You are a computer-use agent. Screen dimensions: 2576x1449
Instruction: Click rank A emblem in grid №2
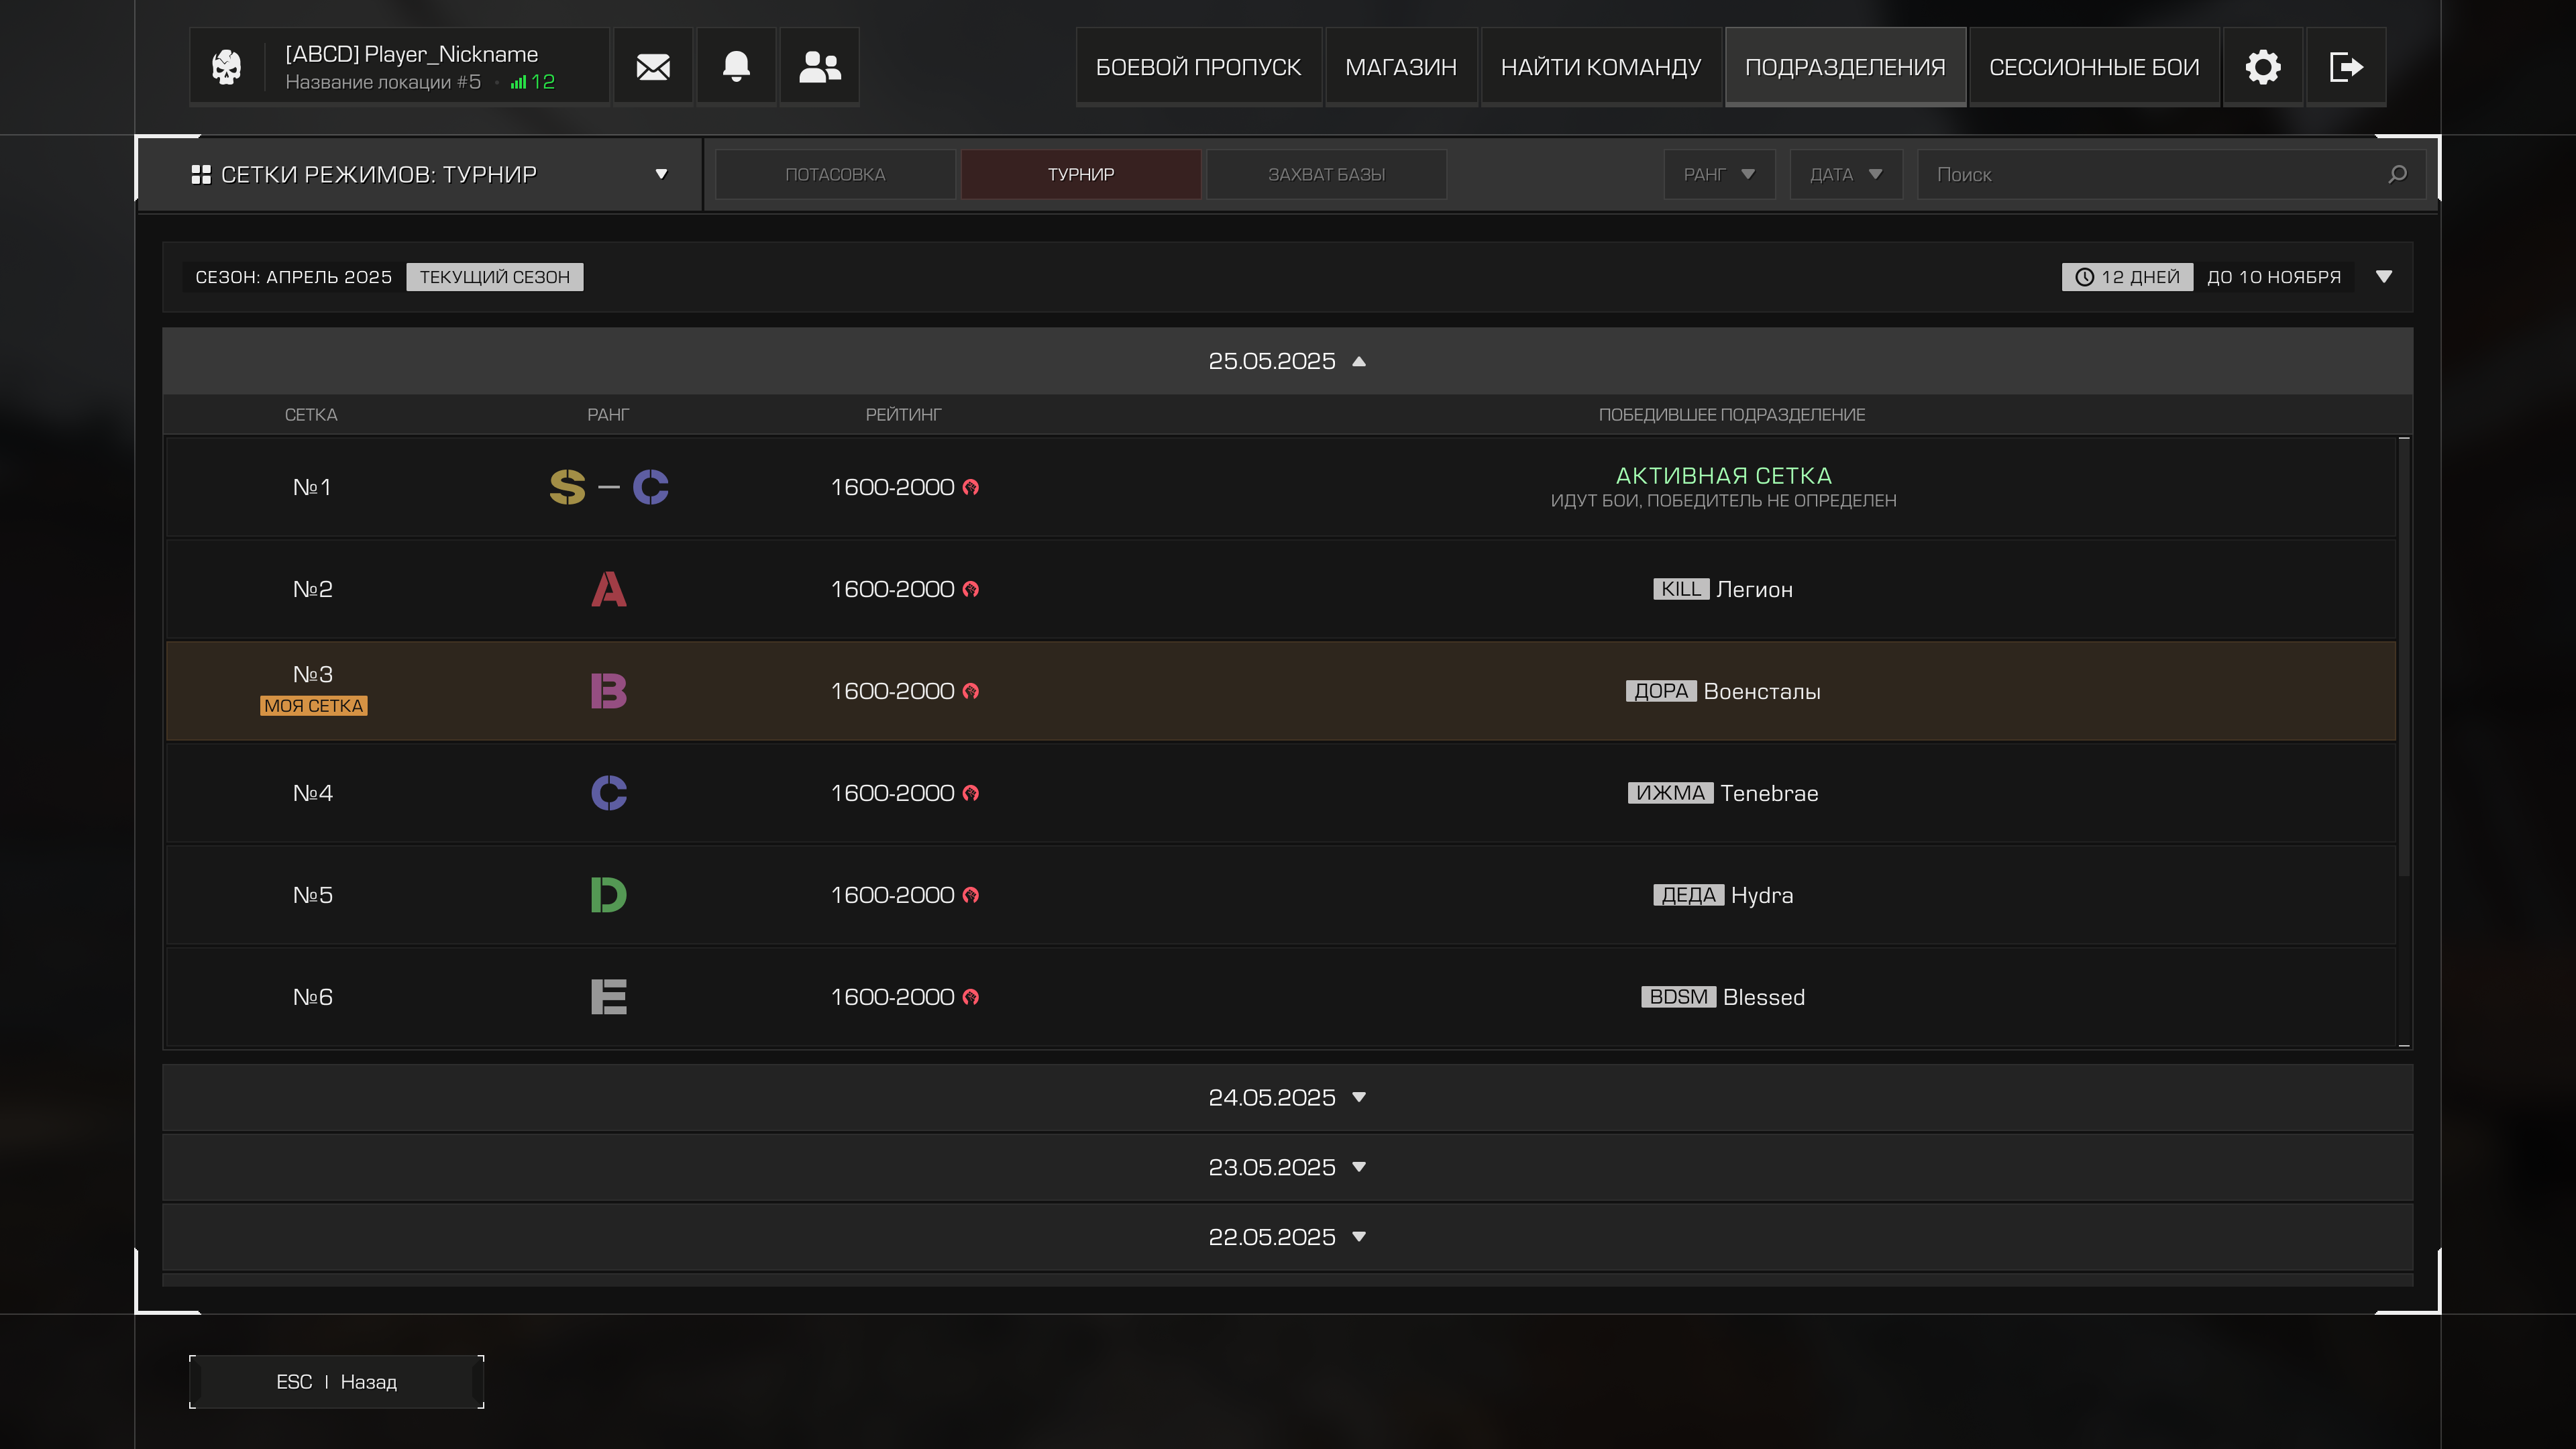608,589
